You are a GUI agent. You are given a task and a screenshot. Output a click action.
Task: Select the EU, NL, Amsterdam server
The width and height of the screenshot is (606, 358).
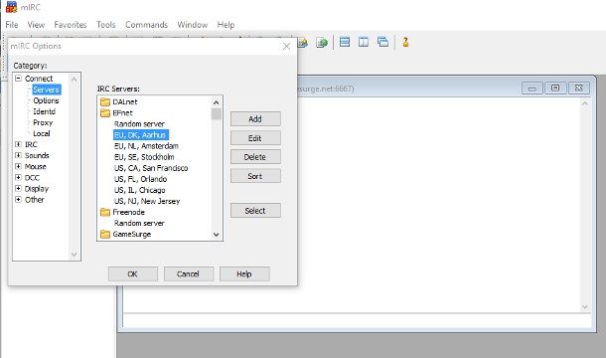coord(146,146)
